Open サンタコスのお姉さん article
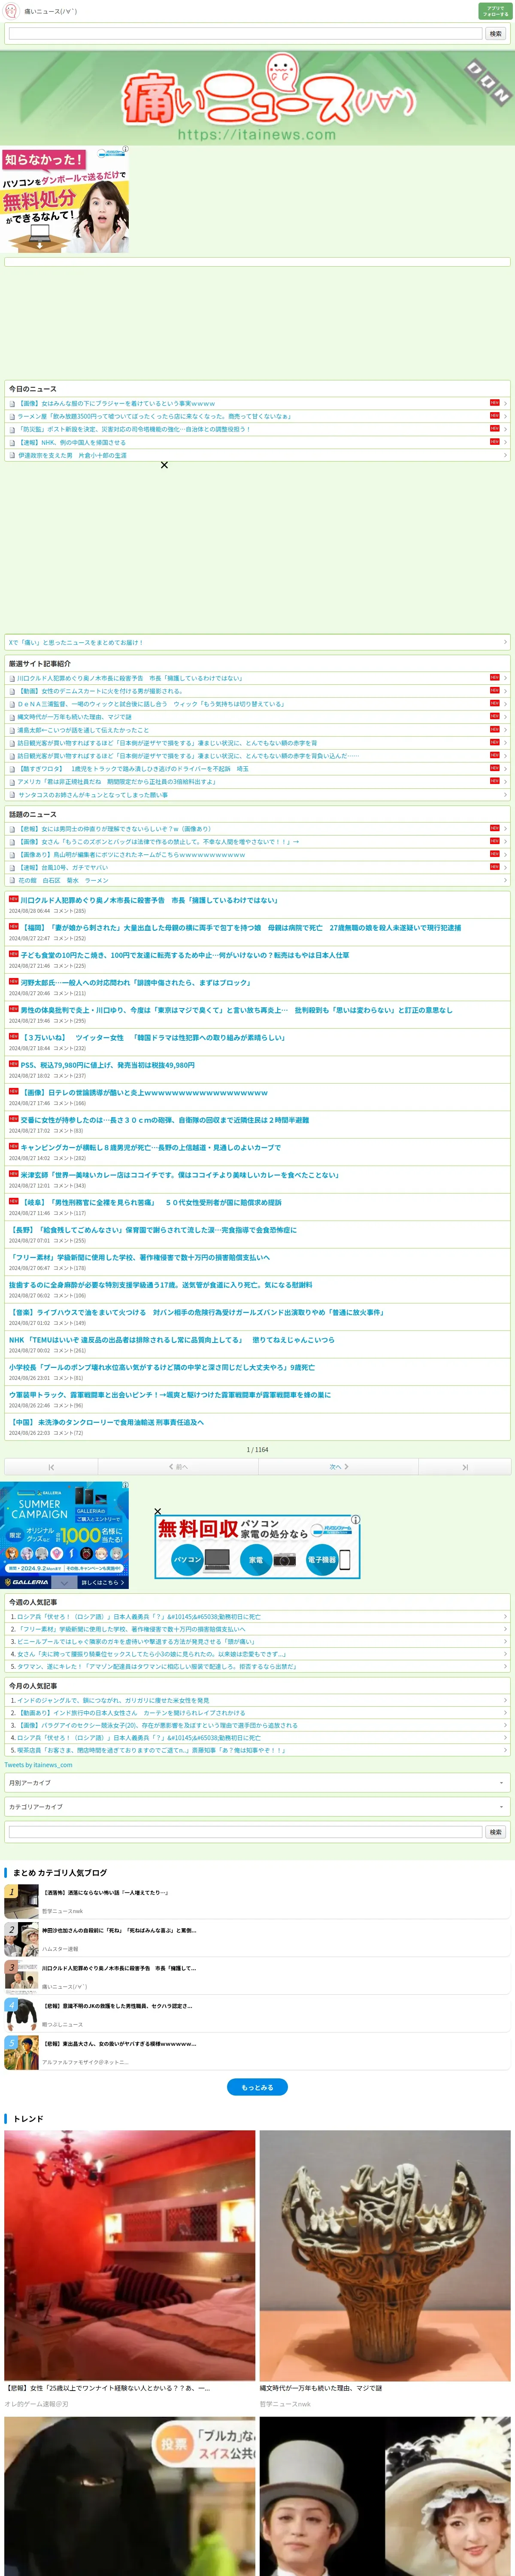The width and height of the screenshot is (515, 2576). 93,795
